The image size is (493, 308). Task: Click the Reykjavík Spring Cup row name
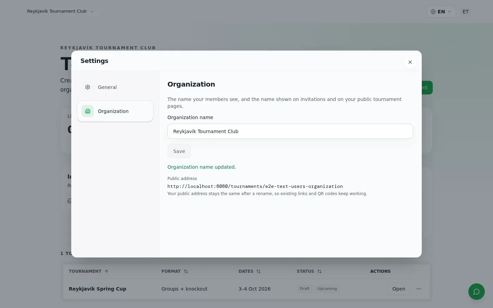point(98,289)
